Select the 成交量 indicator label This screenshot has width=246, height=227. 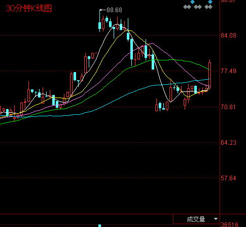point(196,219)
